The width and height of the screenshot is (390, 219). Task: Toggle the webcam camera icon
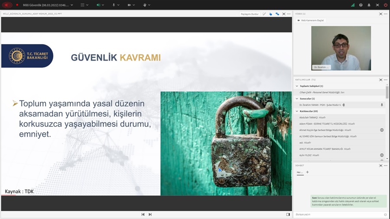click(x=129, y=5)
